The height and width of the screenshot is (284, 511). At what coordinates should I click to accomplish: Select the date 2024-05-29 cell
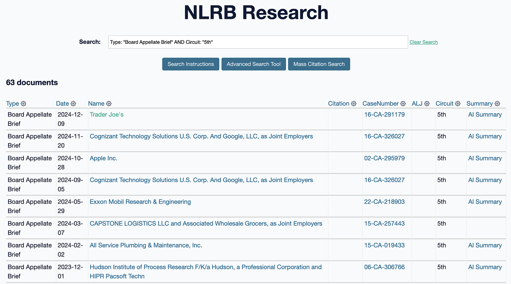72,206
